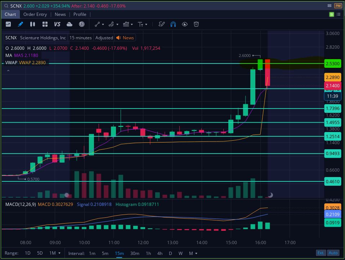The width and height of the screenshot is (345, 260).
Task: Click the cloud save icon
Action: pyautogui.click(x=70, y=24)
